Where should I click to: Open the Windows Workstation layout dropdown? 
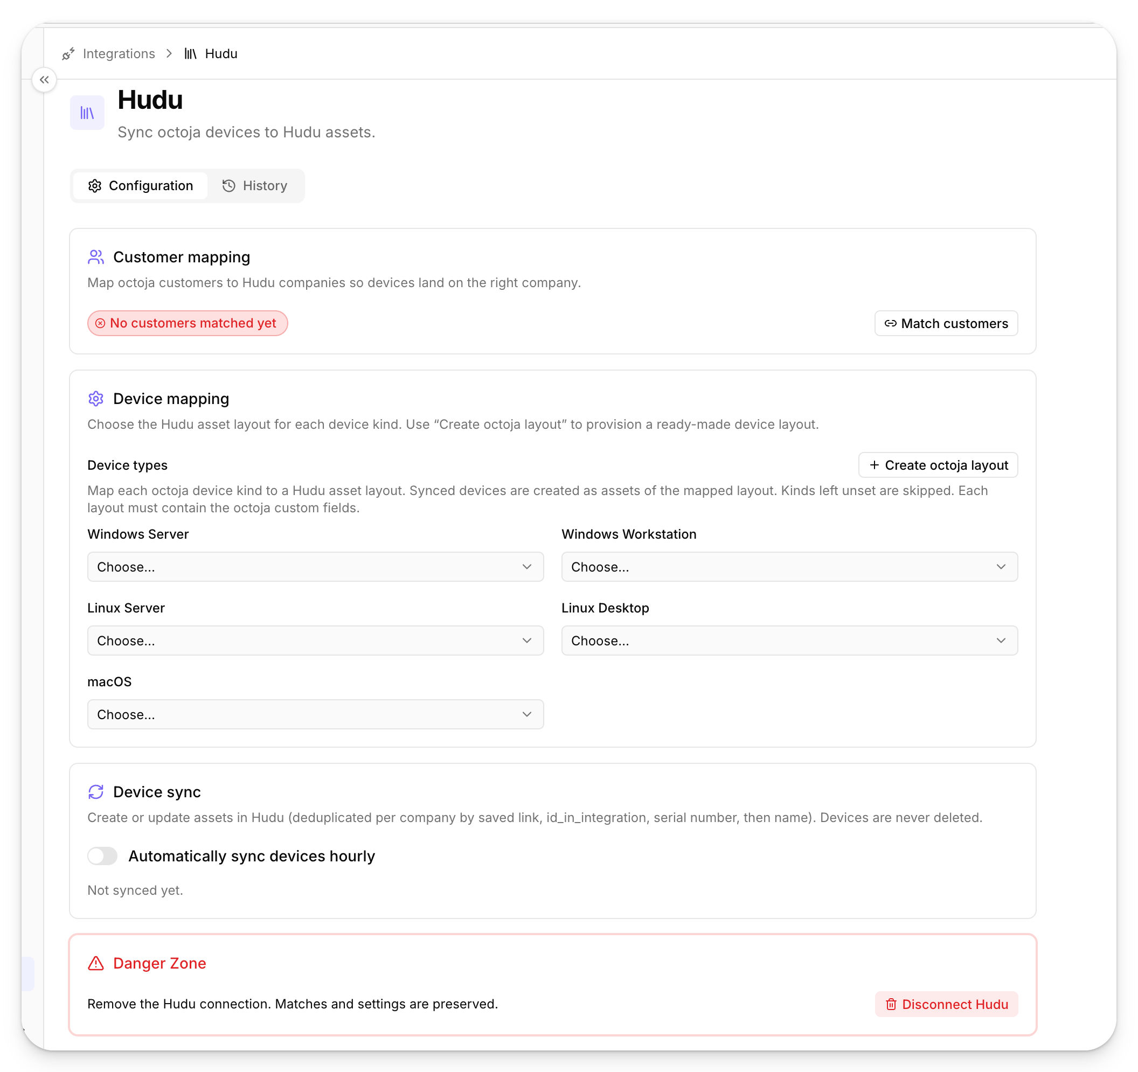pyautogui.click(x=789, y=567)
